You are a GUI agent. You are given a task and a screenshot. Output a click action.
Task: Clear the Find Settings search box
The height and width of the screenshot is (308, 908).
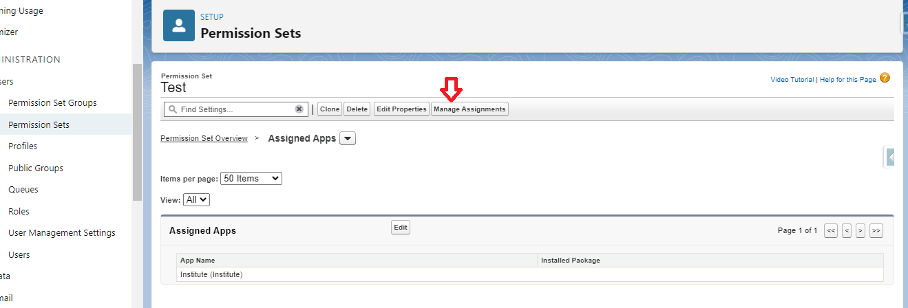pyautogui.click(x=299, y=109)
